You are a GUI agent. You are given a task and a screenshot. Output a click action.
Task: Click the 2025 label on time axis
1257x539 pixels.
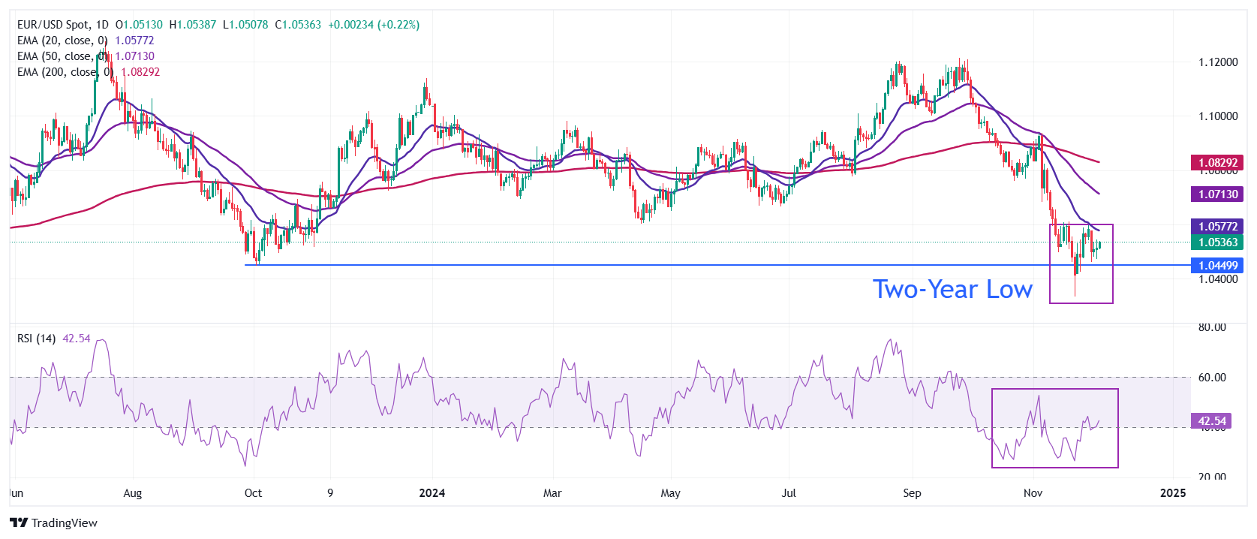pyautogui.click(x=1172, y=493)
